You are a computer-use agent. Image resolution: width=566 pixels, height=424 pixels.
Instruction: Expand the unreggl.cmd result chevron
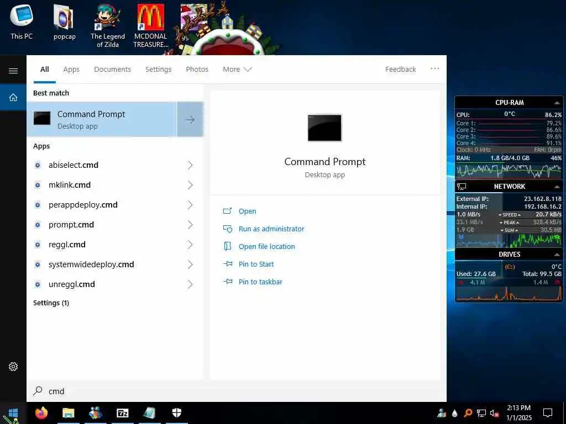(190, 284)
